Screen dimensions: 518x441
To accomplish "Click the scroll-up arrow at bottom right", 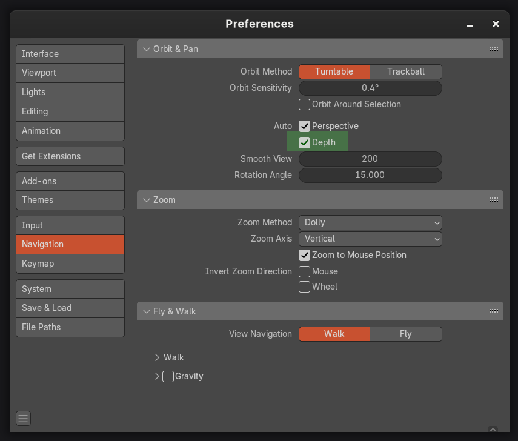I will click(493, 429).
